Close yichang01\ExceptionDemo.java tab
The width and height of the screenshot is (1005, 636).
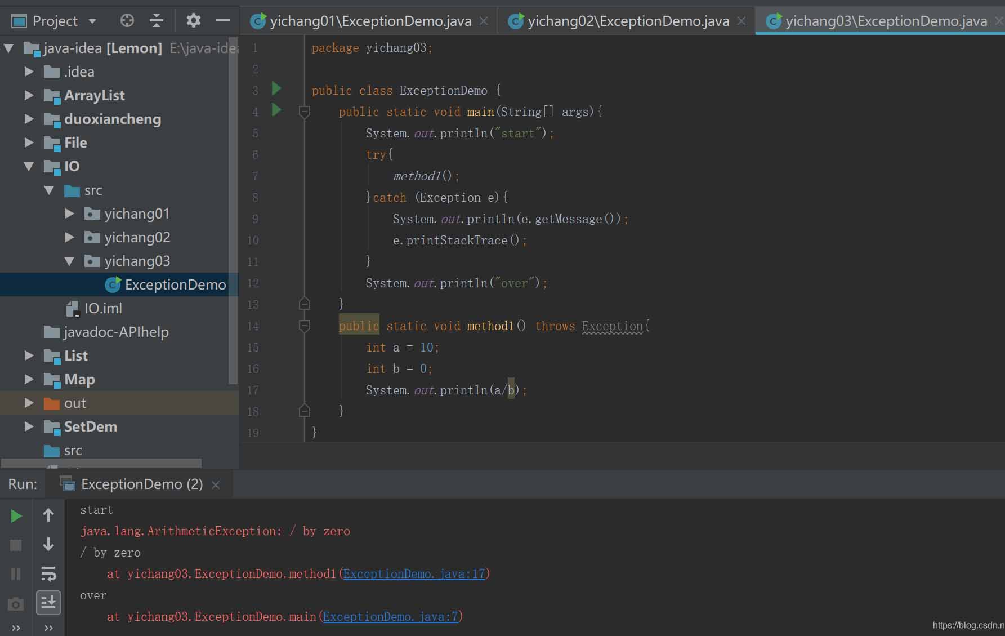484,21
